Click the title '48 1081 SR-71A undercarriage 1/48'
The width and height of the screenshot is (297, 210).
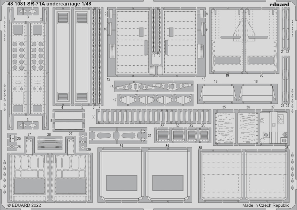[49, 4]
